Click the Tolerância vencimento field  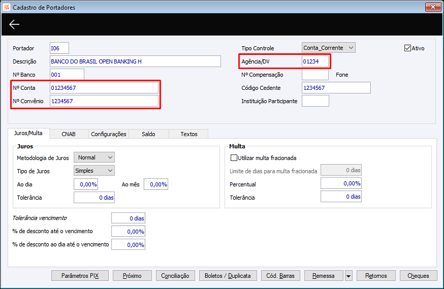pyautogui.click(x=128, y=218)
